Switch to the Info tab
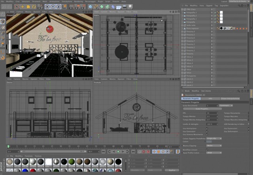253x175 pixels. pyautogui.click(x=210, y=98)
